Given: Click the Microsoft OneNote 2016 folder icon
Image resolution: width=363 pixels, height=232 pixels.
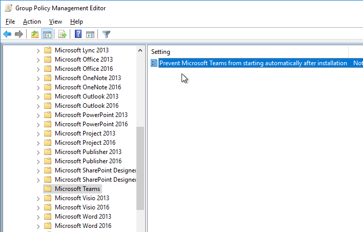Looking at the screenshot, I should coord(48,87).
